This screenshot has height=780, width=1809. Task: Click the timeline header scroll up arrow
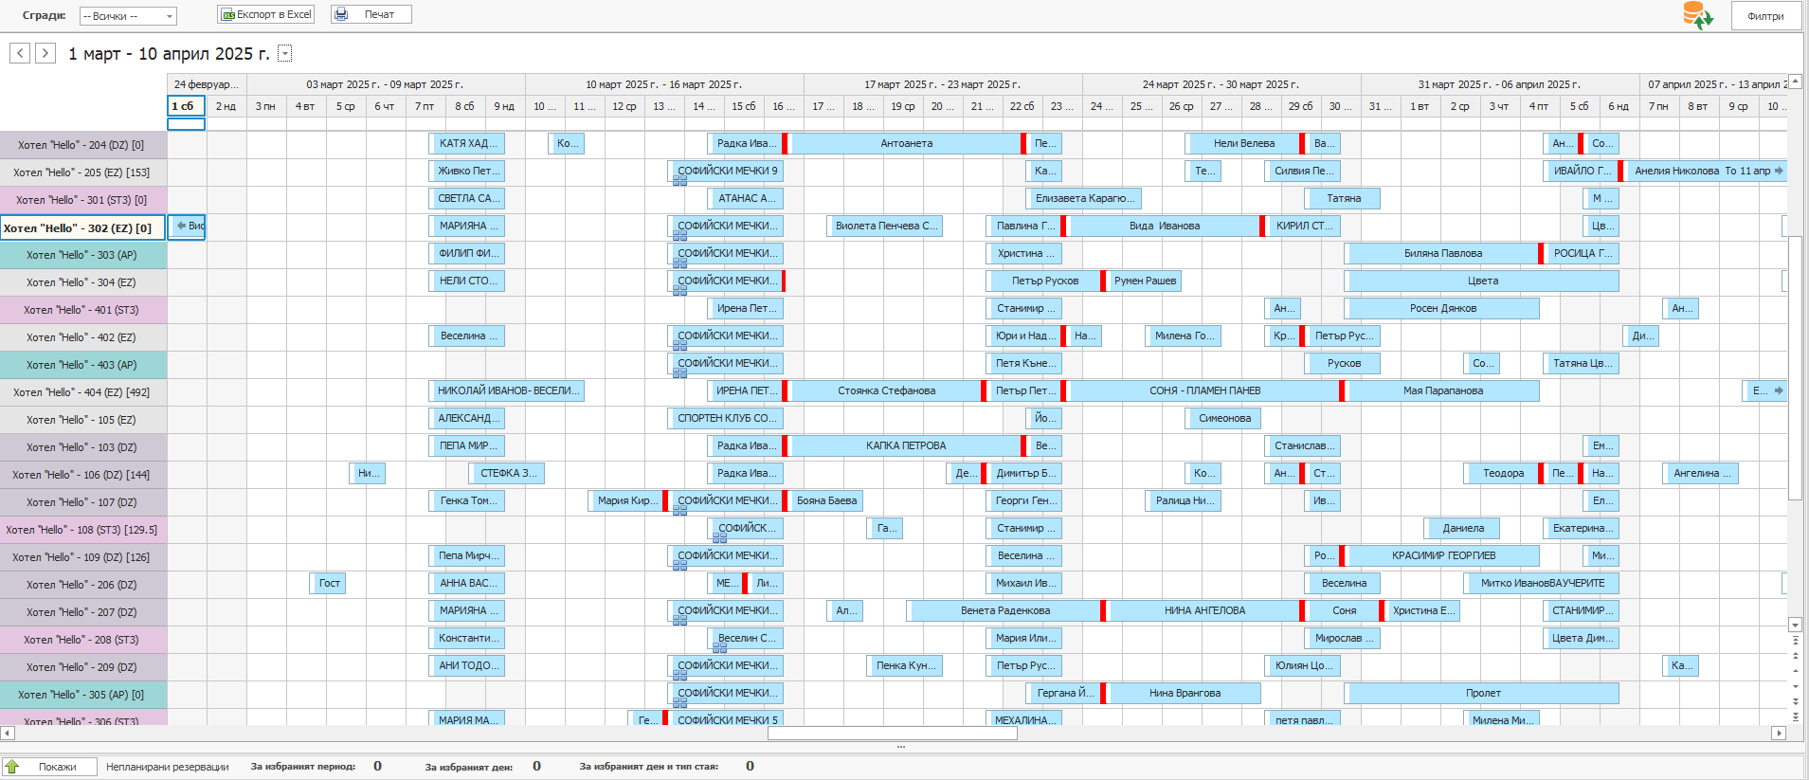1795,82
